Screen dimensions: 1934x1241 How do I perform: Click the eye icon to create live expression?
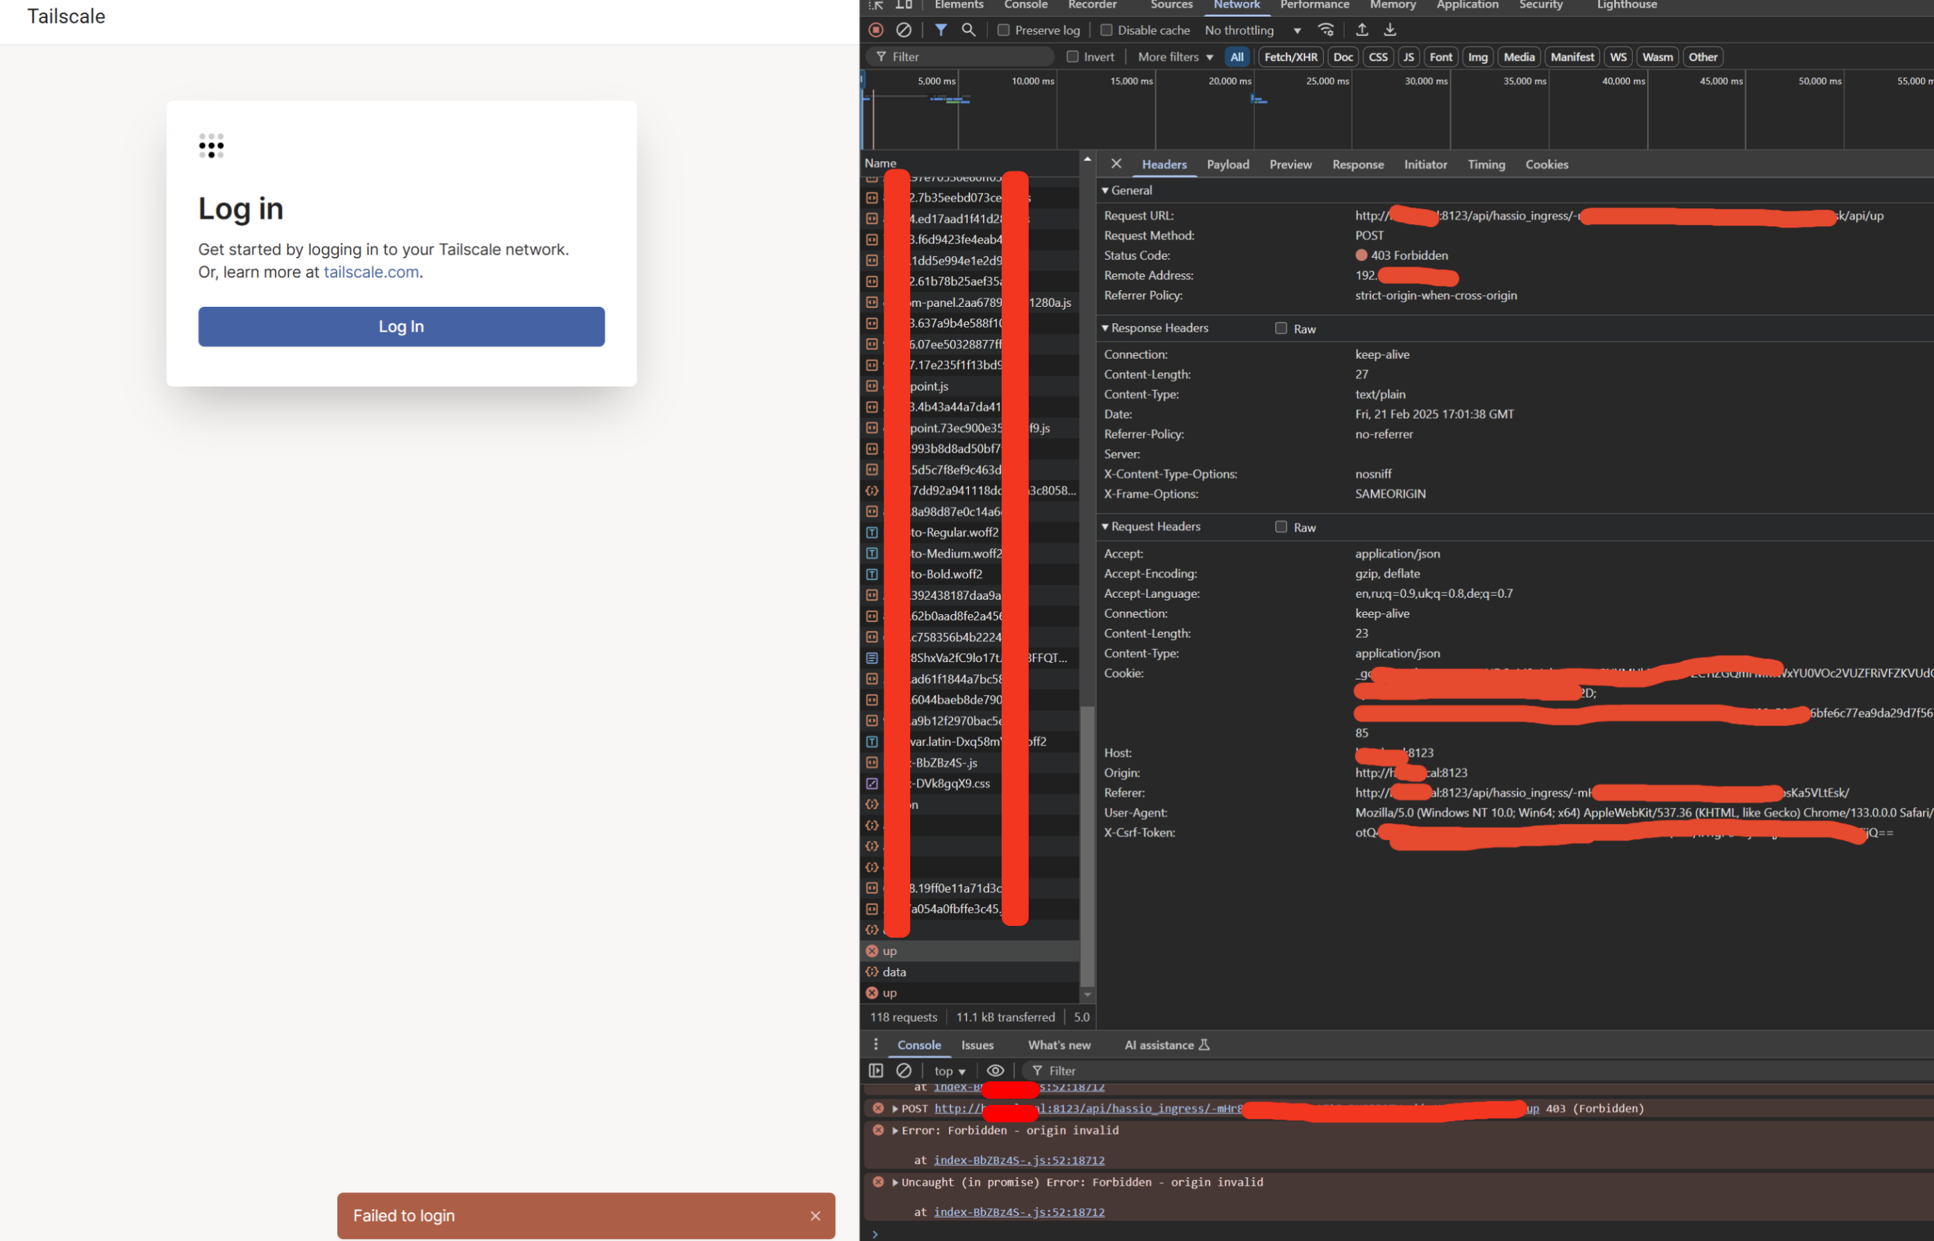(995, 1070)
